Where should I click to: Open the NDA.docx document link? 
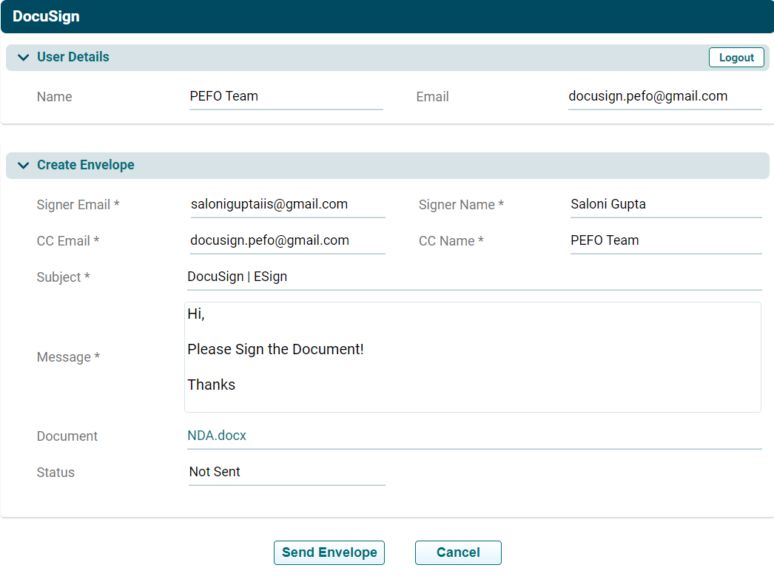click(x=217, y=436)
